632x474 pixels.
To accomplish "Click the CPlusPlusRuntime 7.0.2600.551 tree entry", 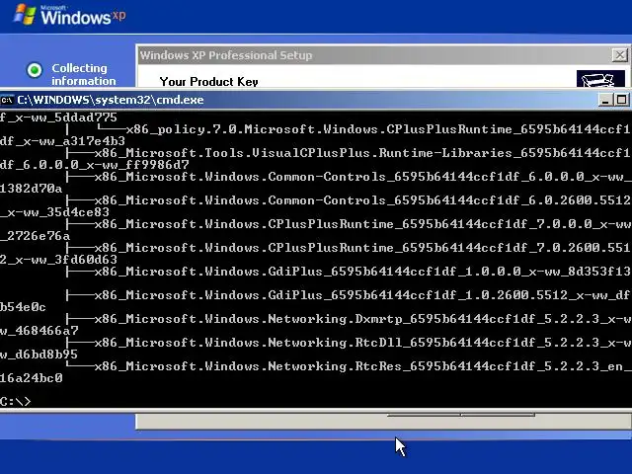I will point(362,248).
